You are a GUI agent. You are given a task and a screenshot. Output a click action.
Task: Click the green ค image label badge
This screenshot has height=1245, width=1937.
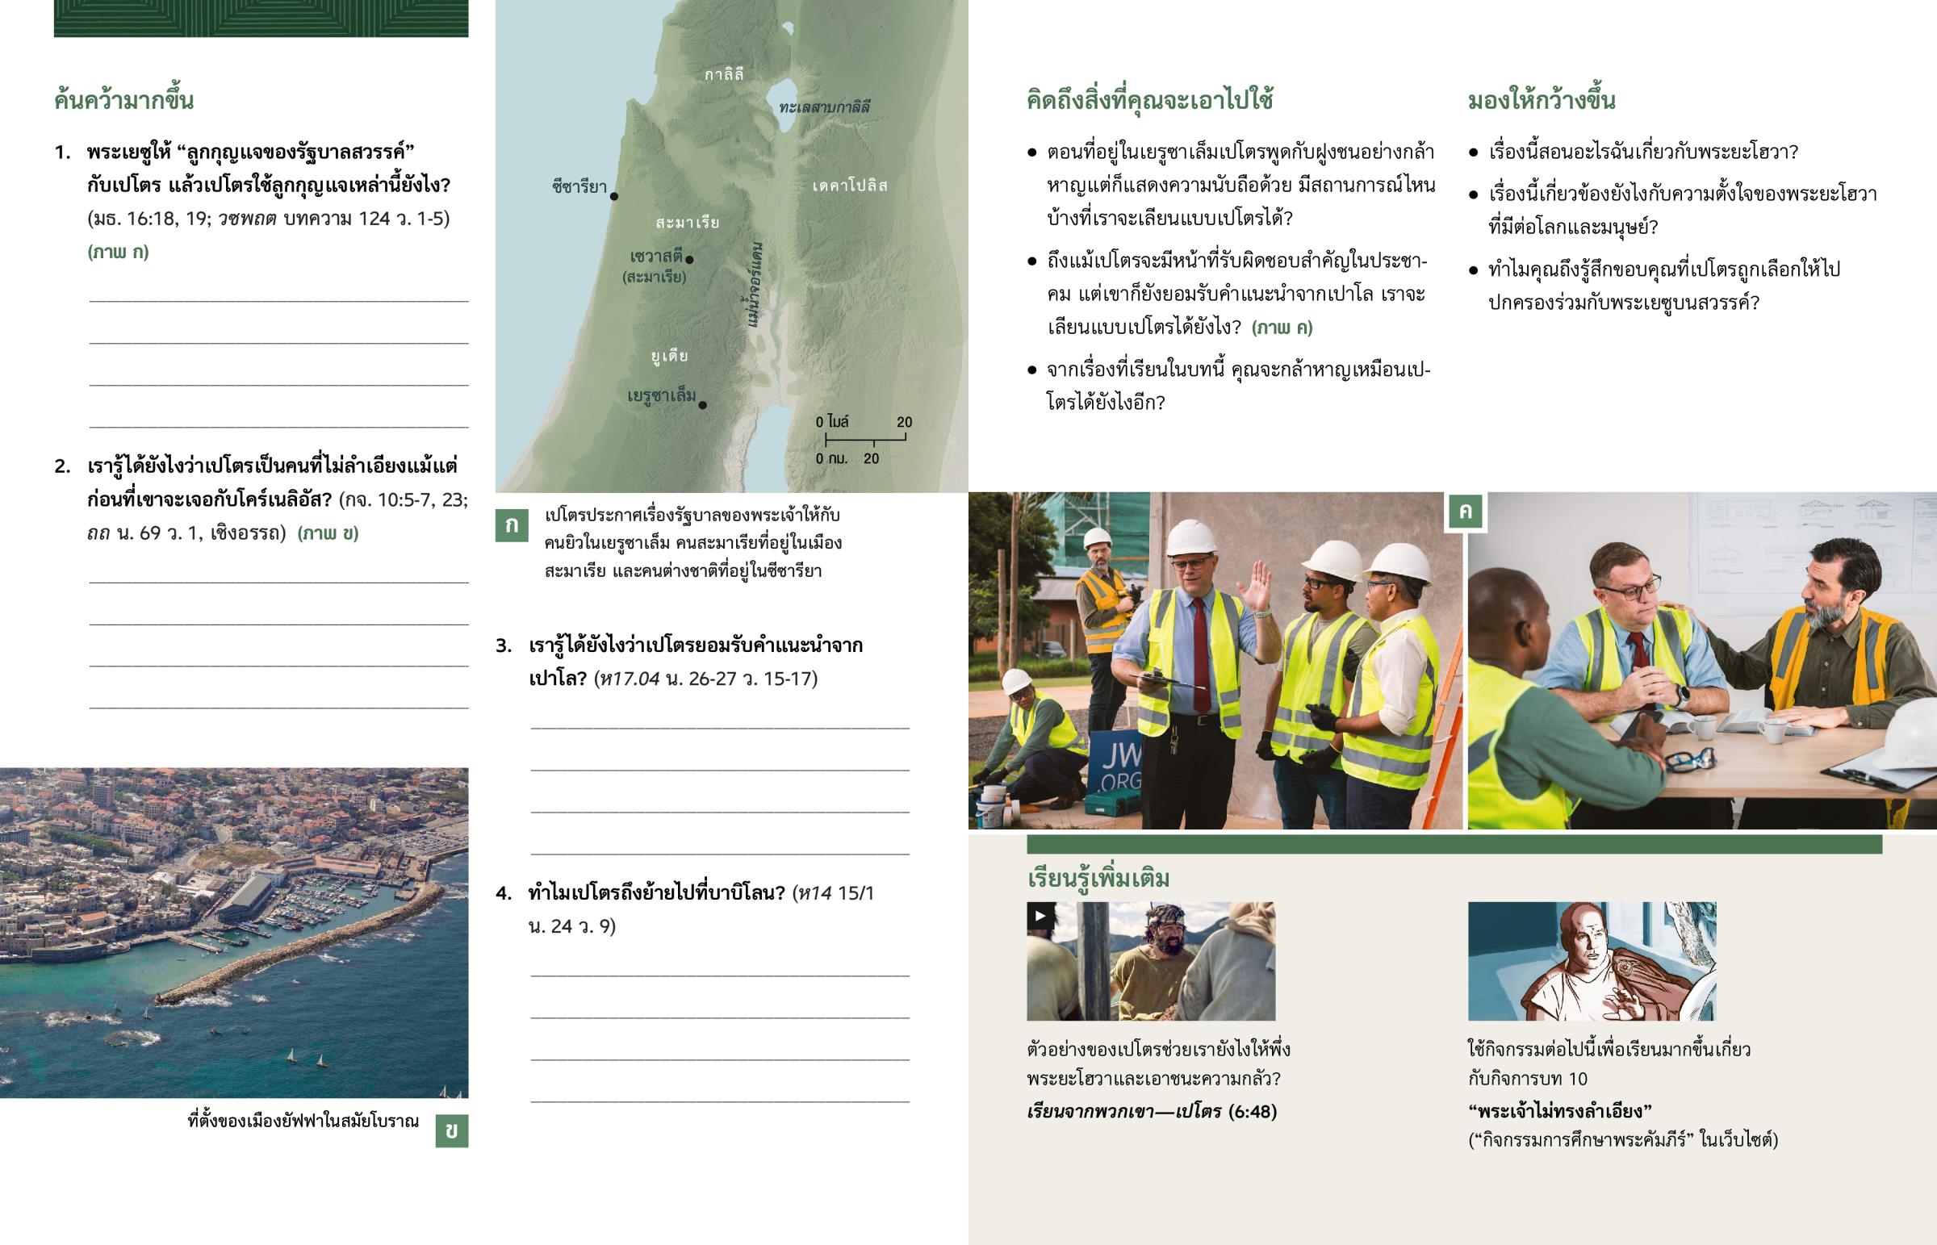(x=1466, y=511)
